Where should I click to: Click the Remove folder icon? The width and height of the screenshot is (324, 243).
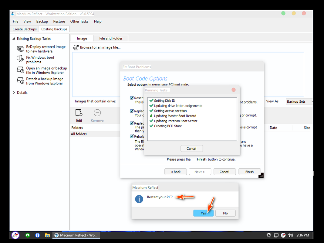pyautogui.click(x=97, y=113)
